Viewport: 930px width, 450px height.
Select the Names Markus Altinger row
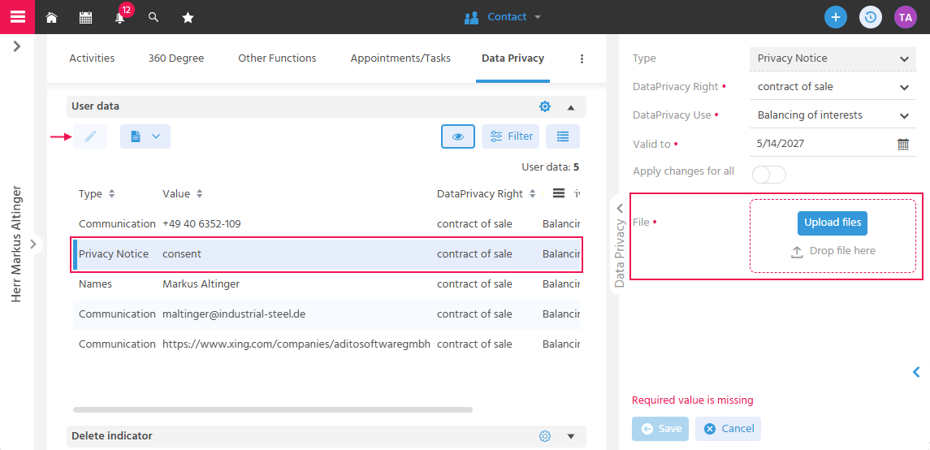click(327, 284)
